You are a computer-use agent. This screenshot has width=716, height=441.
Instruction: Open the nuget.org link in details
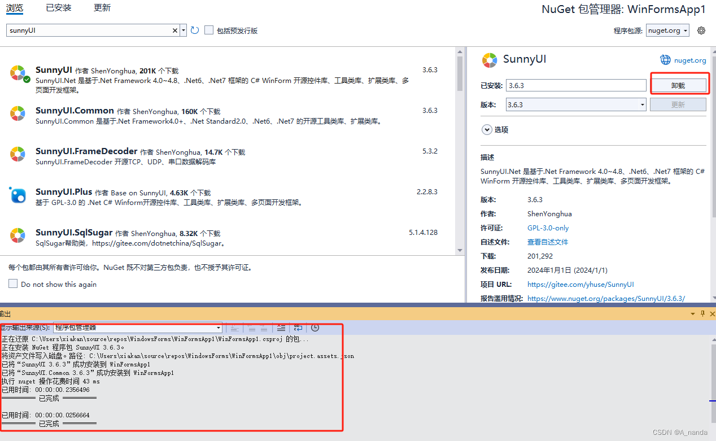click(689, 60)
